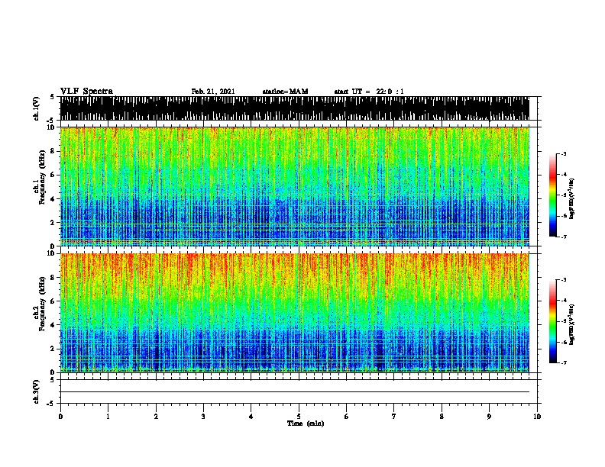Click the 10 kHz tick on ch.1 frequency axis
Image resolution: width=605 pixels, height=467 pixels.
click(x=52, y=127)
